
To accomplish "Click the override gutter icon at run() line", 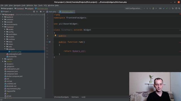I will 49,42.
